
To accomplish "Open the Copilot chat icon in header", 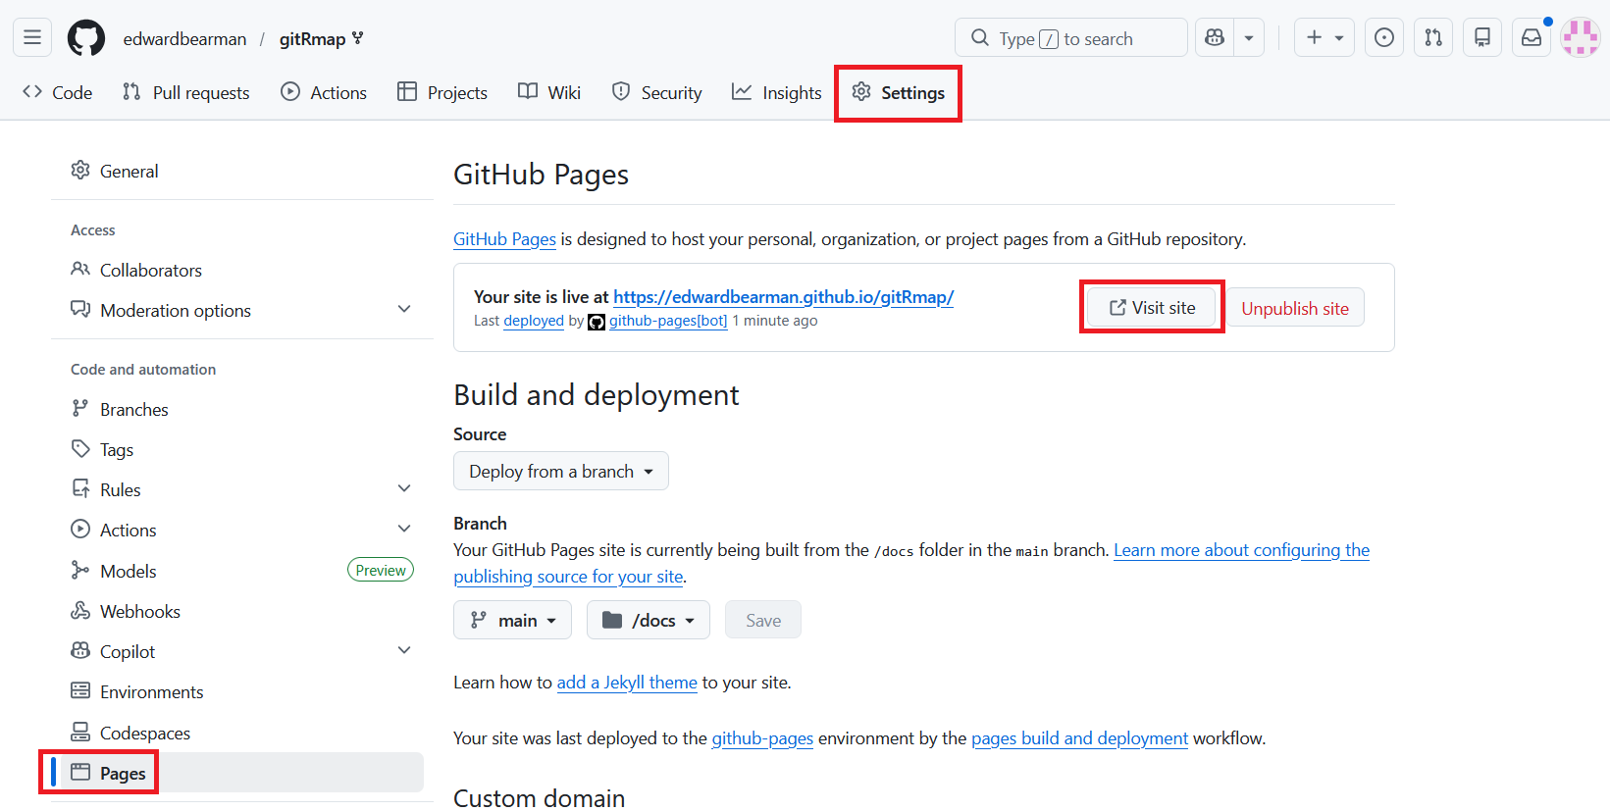I will pyautogui.click(x=1215, y=38).
